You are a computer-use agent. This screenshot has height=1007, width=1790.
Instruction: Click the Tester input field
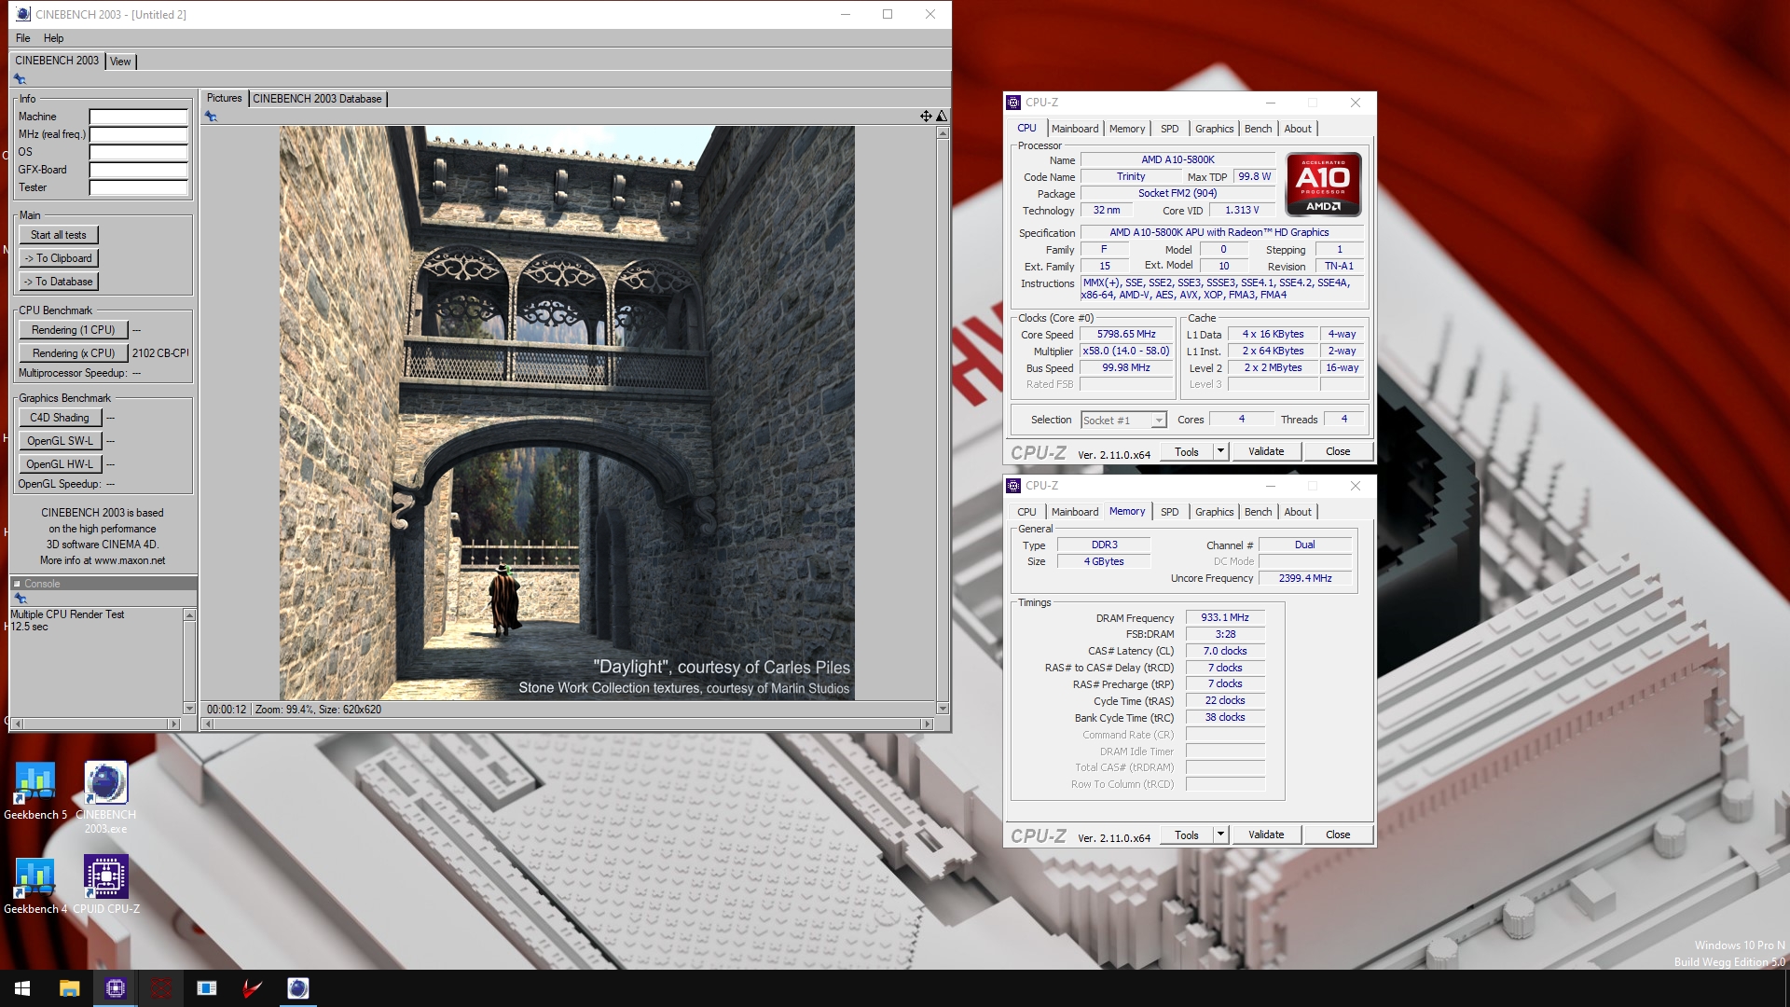pos(139,188)
